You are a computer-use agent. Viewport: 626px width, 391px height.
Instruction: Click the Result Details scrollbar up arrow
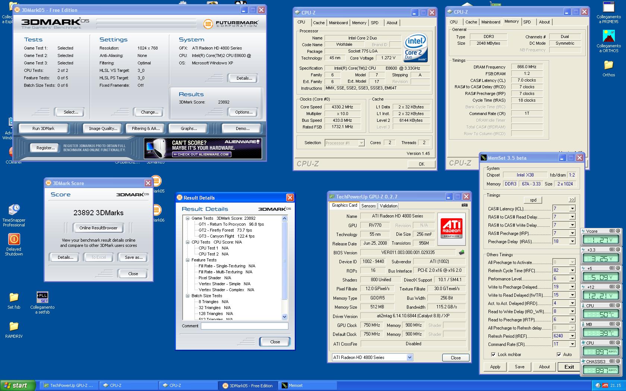click(x=285, y=219)
